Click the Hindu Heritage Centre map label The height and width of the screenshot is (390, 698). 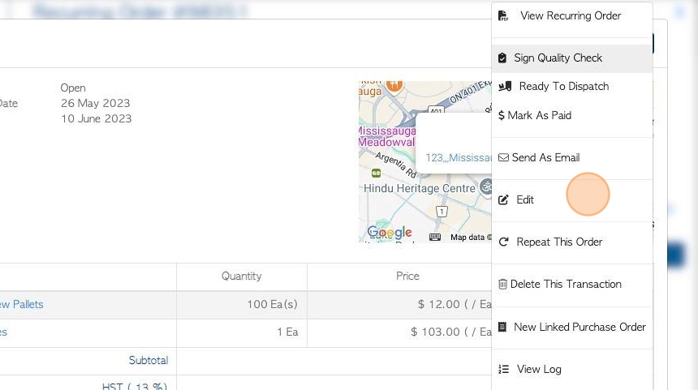(x=420, y=188)
